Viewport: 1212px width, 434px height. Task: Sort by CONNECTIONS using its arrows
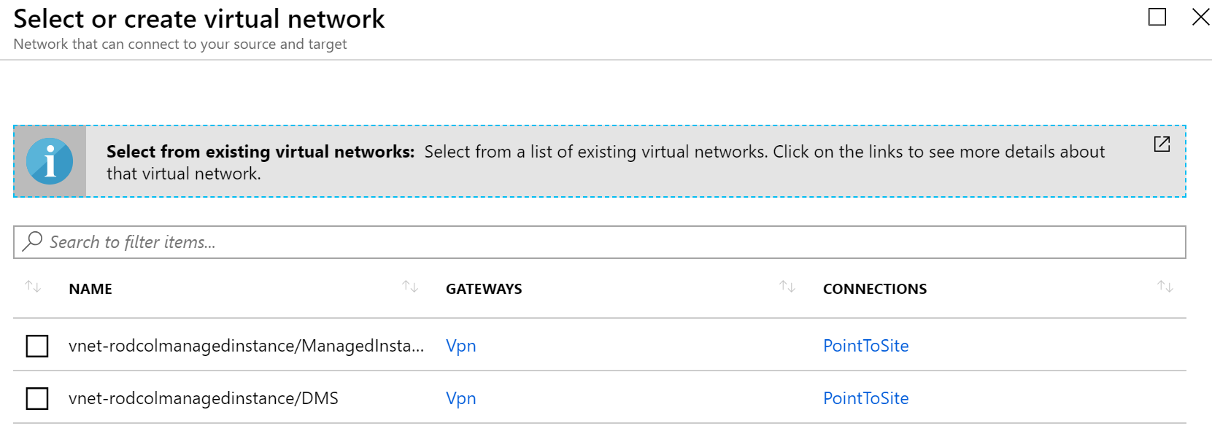(x=1165, y=287)
